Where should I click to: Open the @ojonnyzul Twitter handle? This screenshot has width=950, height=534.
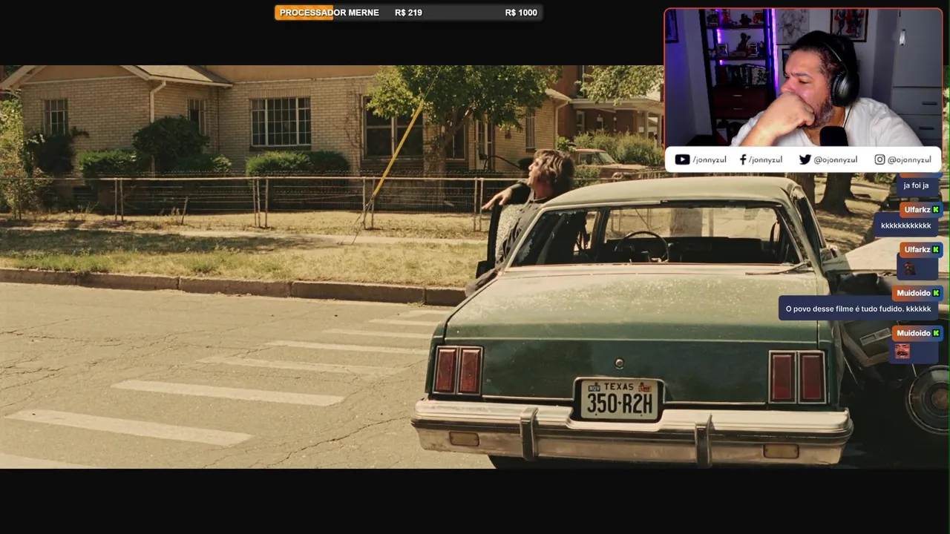tap(836, 159)
